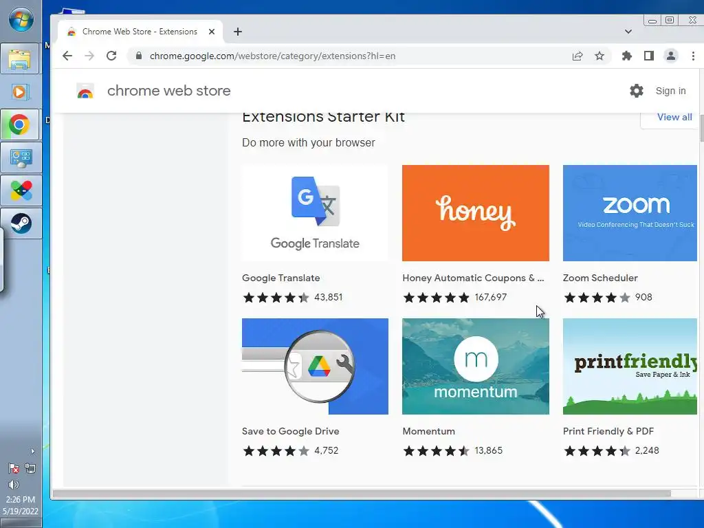The width and height of the screenshot is (704, 528).
Task: Open the Extensions puzzle-piece menu
Action: [x=627, y=56]
